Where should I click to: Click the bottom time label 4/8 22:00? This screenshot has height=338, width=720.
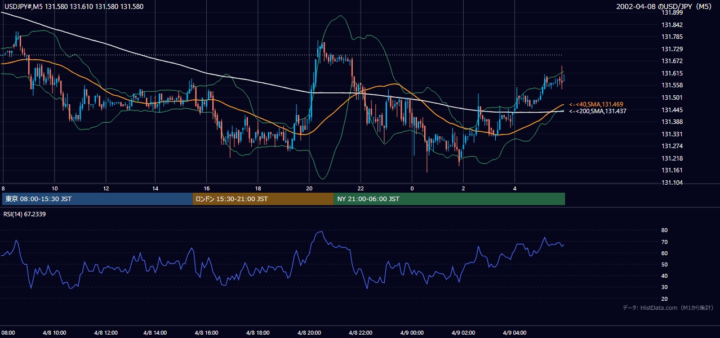pos(359,332)
